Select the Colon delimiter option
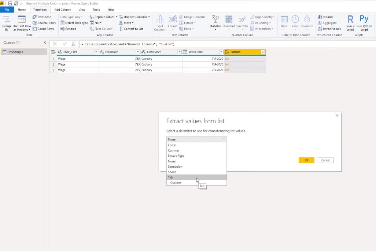The width and height of the screenshot is (376, 251). pyautogui.click(x=196, y=145)
